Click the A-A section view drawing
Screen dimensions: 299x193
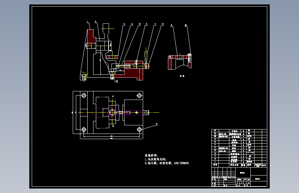click(180, 62)
